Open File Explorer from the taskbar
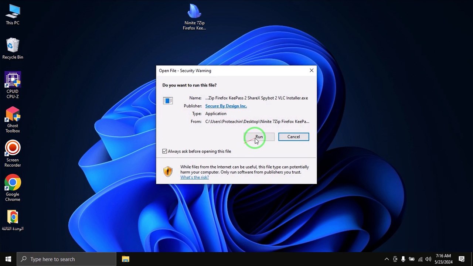This screenshot has height=266, width=473. pyautogui.click(x=125, y=259)
